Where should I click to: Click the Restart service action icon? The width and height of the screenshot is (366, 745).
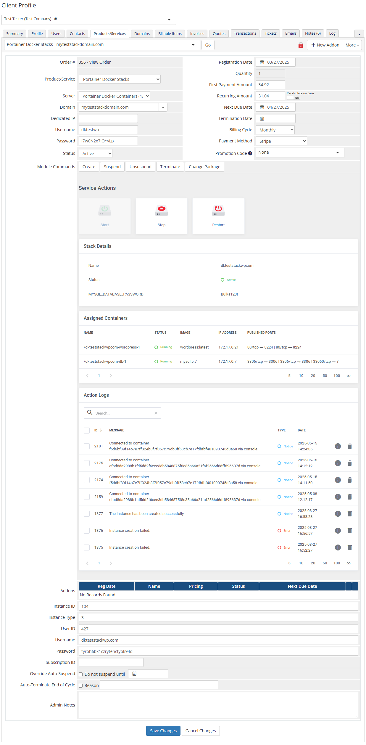218,211
